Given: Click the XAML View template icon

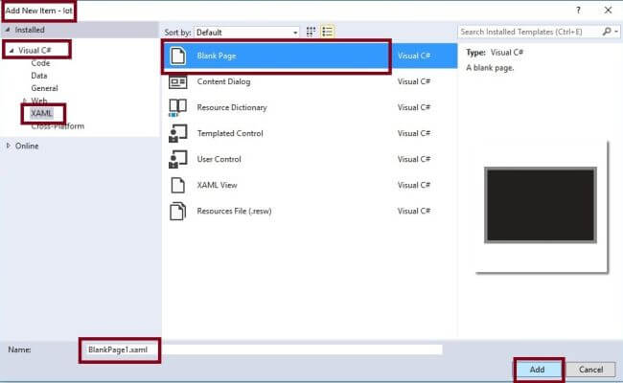Looking at the screenshot, I should pyautogui.click(x=177, y=185).
